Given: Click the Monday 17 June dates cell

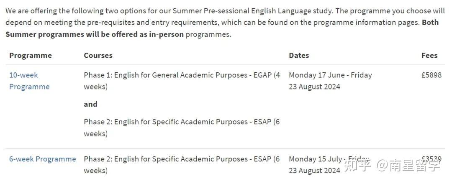Looking at the screenshot, I should click(330, 81).
